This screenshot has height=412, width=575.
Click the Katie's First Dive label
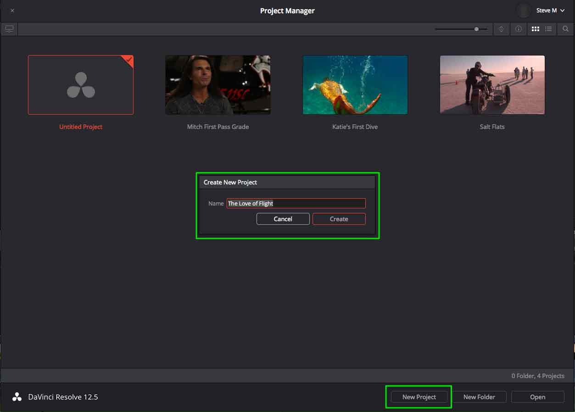click(355, 127)
